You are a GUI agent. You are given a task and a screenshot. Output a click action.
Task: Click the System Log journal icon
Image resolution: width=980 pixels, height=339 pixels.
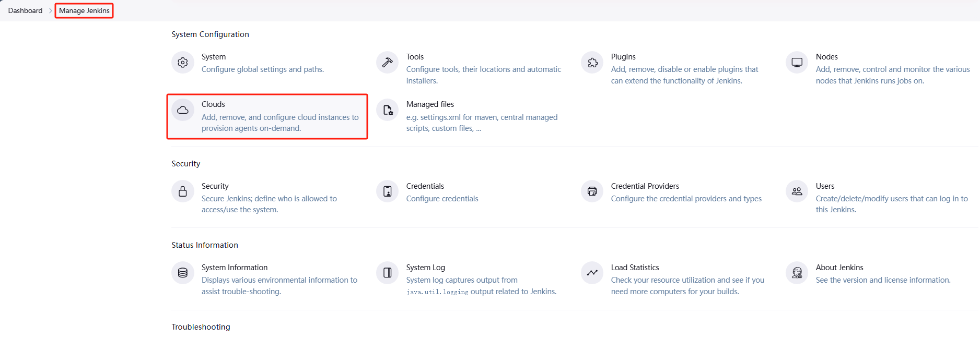tap(388, 273)
